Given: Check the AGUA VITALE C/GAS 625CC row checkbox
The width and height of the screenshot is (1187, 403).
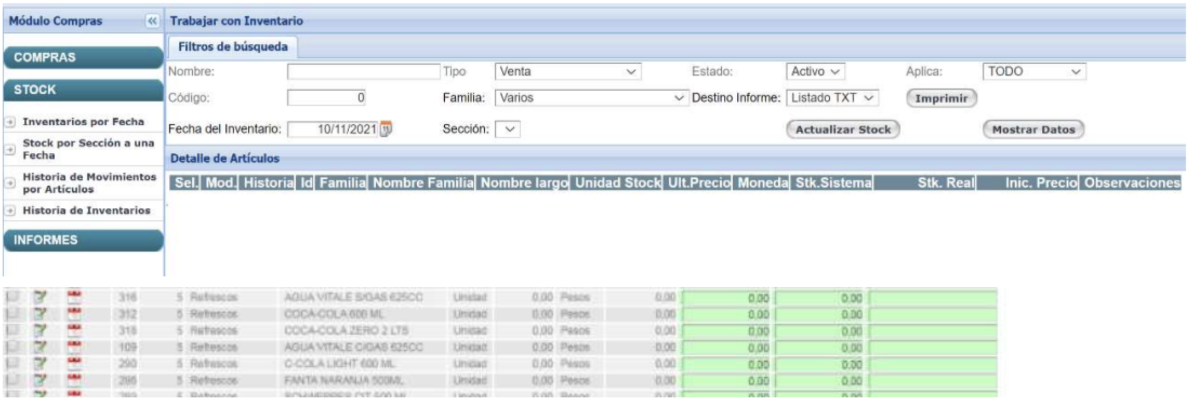Looking at the screenshot, I should coord(12,346).
